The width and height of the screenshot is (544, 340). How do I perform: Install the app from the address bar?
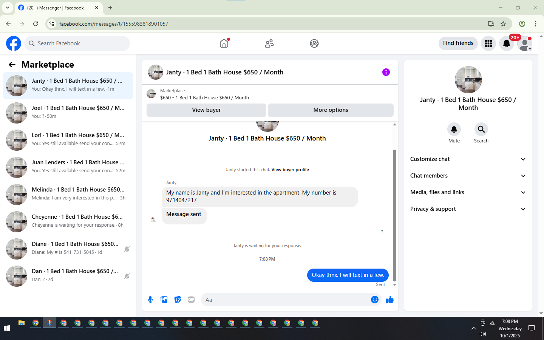coord(491,24)
